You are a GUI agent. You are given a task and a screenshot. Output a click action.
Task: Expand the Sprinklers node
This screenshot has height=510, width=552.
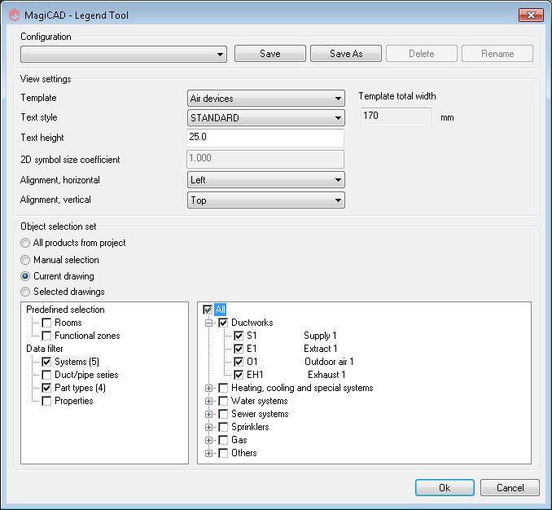[208, 427]
